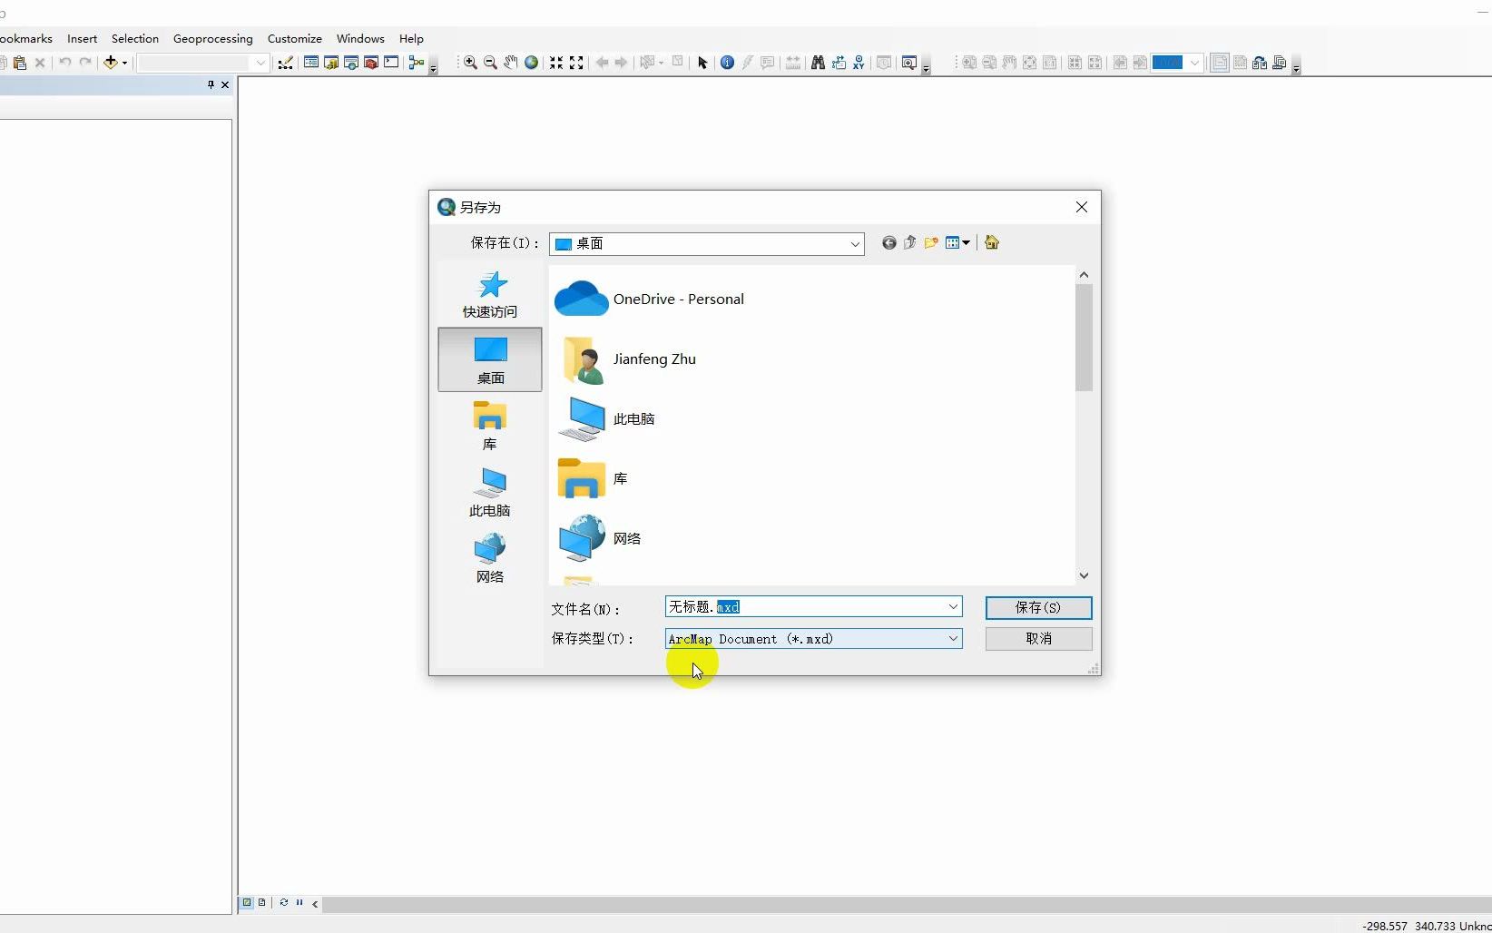The width and height of the screenshot is (1492, 933).
Task: Select the Zoom Out tool
Action: pos(490,63)
